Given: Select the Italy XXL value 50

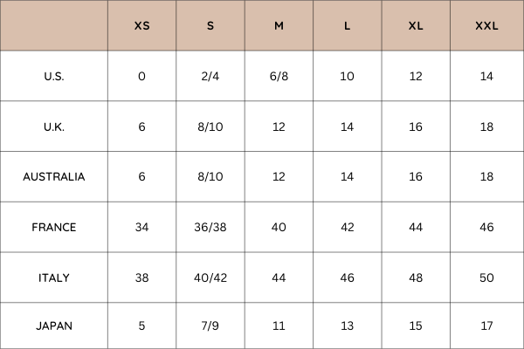Looking at the screenshot, I should (486, 277).
